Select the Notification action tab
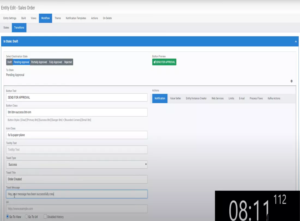This screenshot has width=300, height=221. pyautogui.click(x=160, y=98)
